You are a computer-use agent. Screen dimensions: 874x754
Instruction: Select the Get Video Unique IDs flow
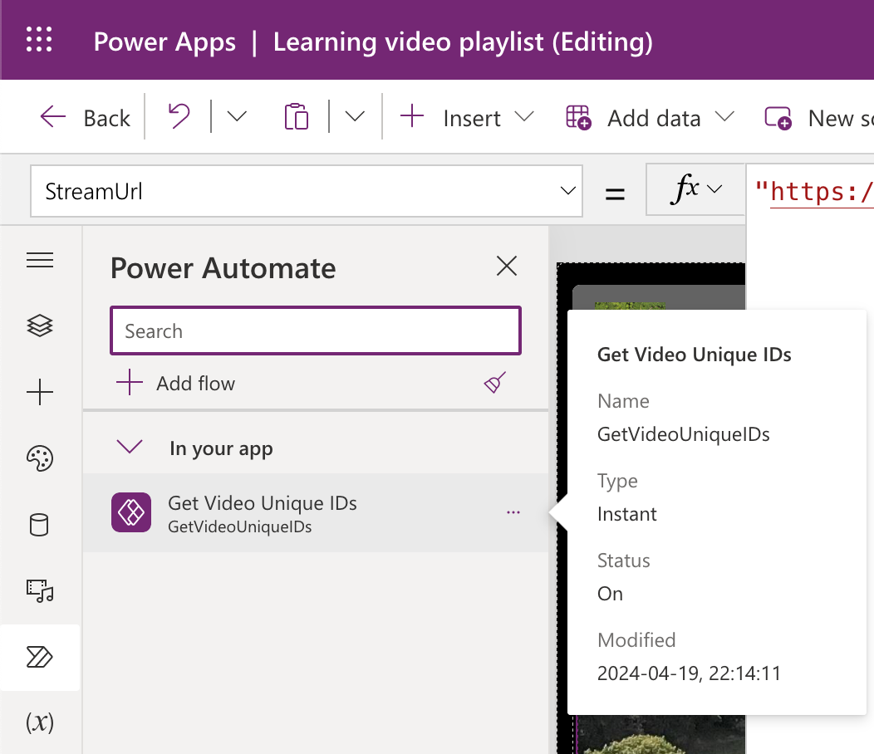(x=316, y=512)
